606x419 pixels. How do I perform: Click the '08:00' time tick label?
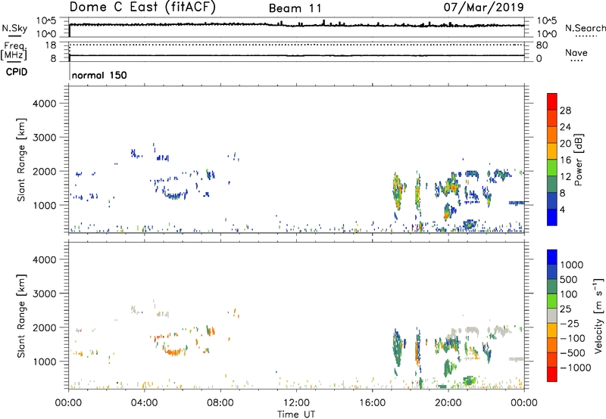pyautogui.click(x=220, y=403)
